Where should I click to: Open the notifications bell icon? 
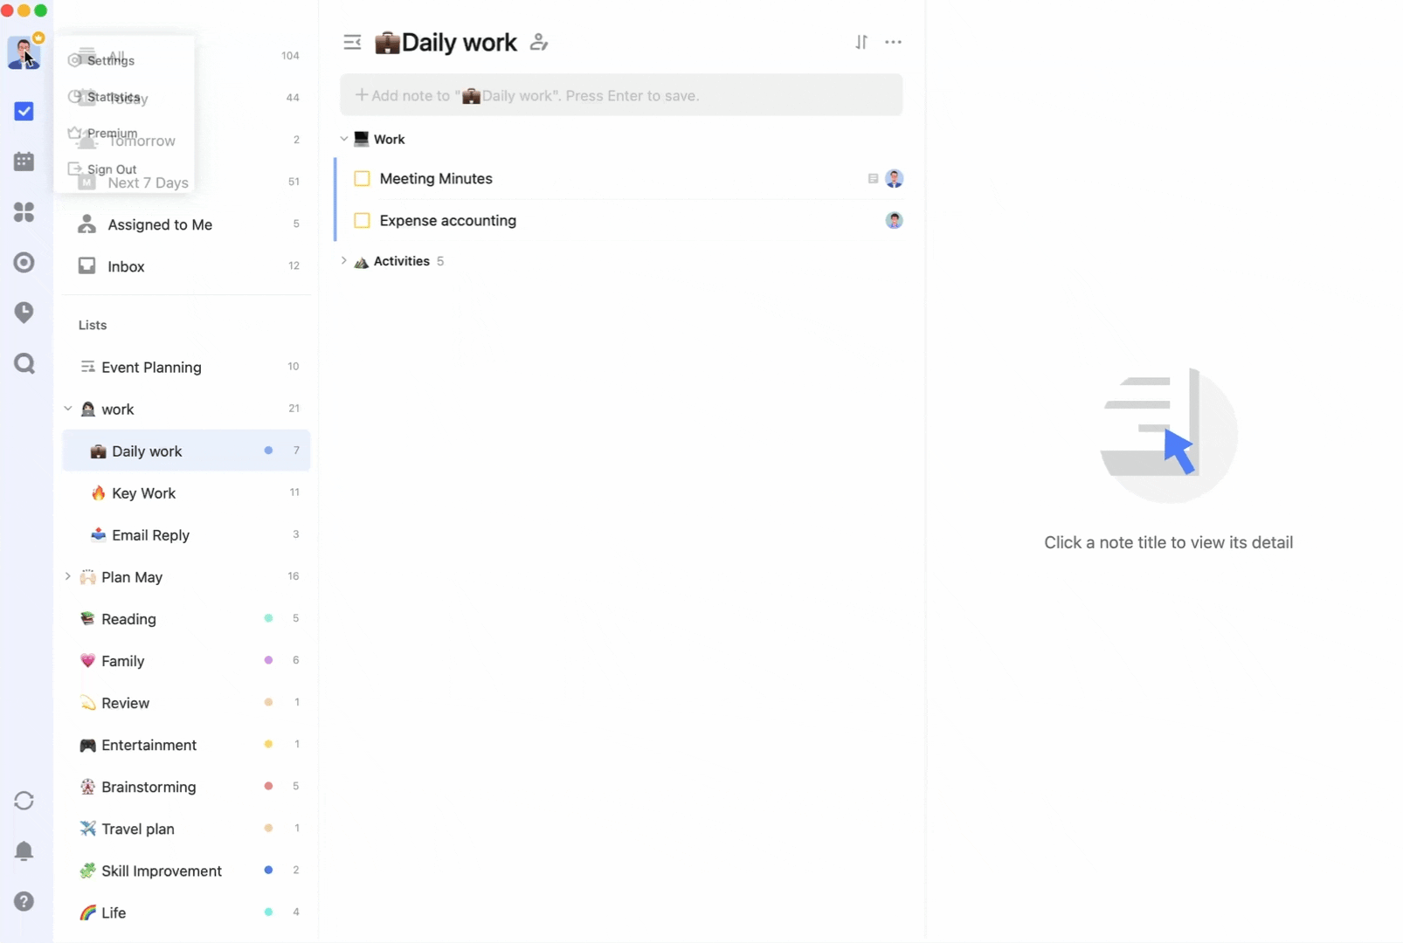(24, 851)
